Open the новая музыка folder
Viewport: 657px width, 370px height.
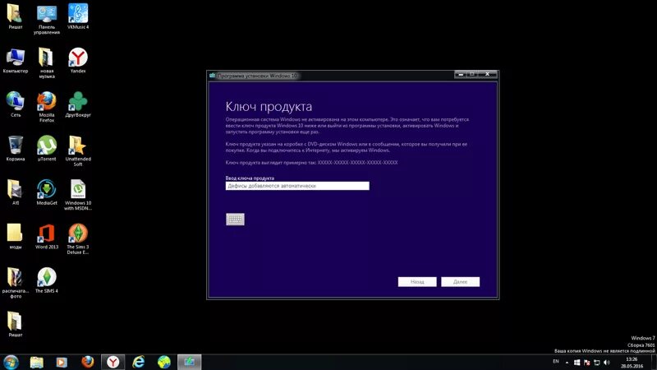[47, 63]
